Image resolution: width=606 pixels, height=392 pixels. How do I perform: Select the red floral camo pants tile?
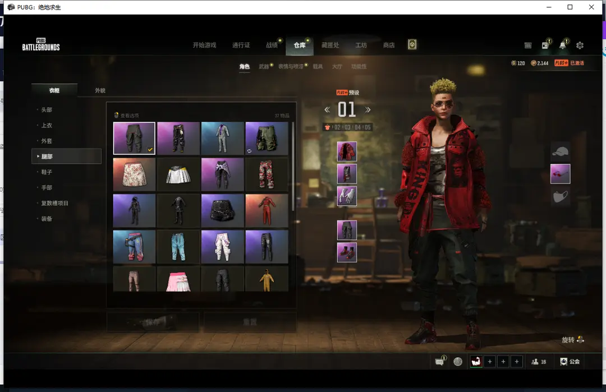coord(267,174)
